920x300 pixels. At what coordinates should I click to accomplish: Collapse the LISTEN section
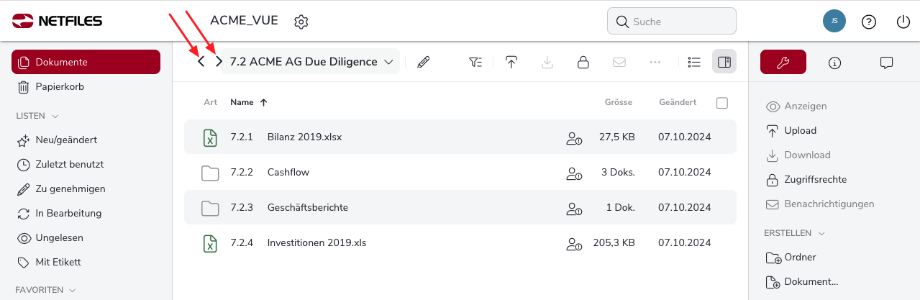55,116
